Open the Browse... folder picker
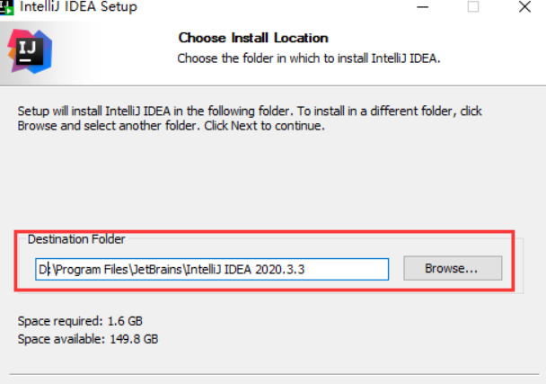The height and width of the screenshot is (384, 546). point(453,268)
